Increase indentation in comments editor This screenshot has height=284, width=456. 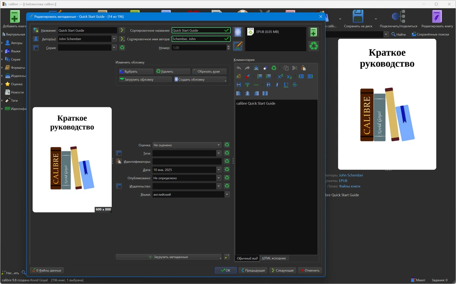click(301, 76)
